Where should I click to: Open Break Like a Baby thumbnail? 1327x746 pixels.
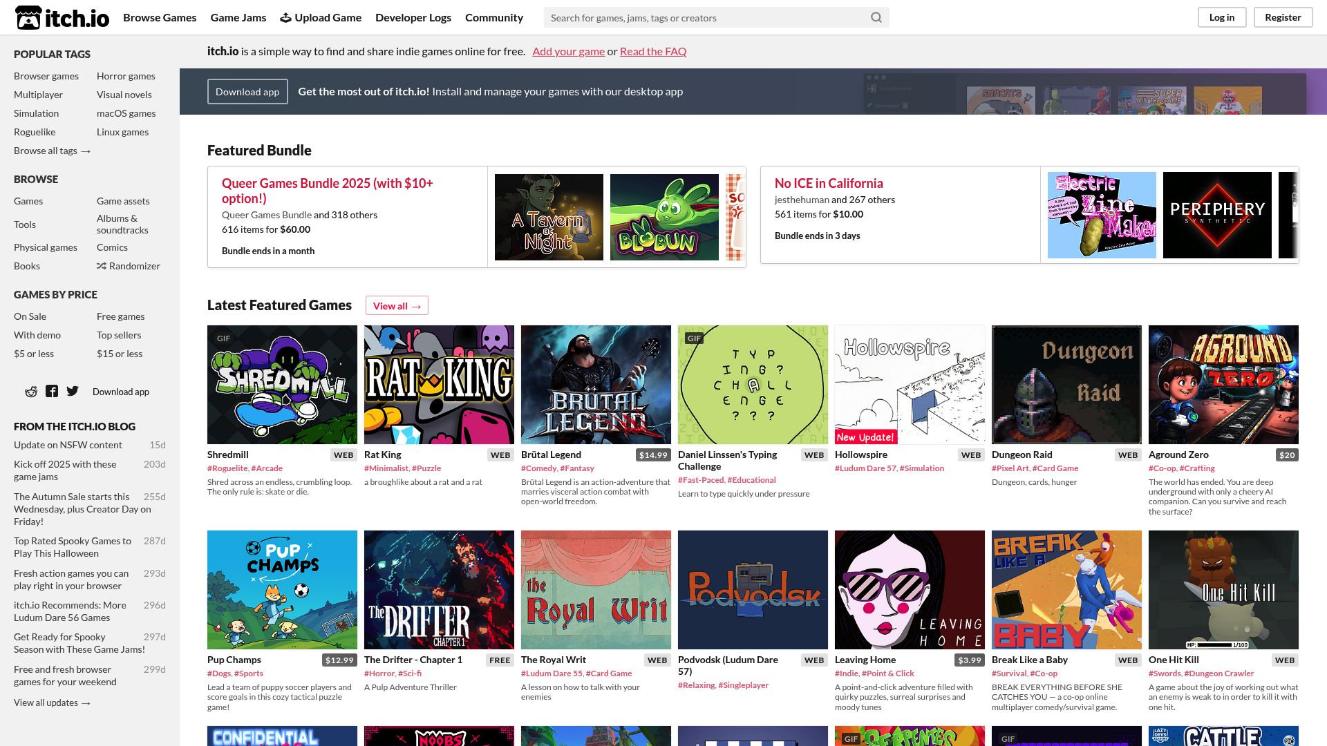(x=1066, y=590)
